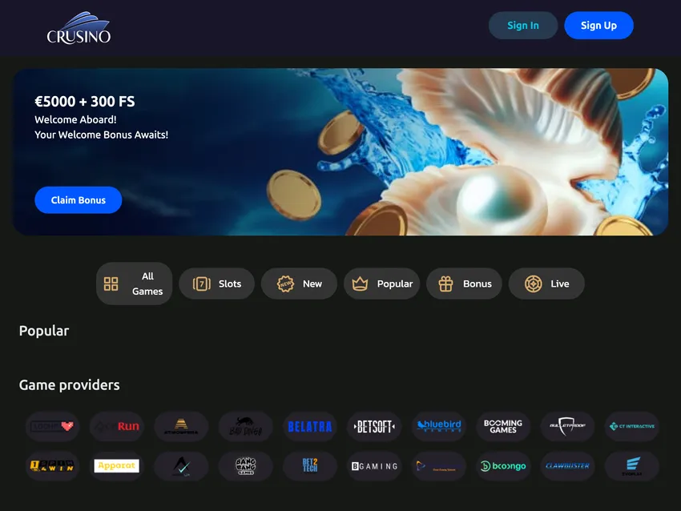The height and width of the screenshot is (511, 681).
Task: Open the Sign In form
Action: click(x=523, y=25)
